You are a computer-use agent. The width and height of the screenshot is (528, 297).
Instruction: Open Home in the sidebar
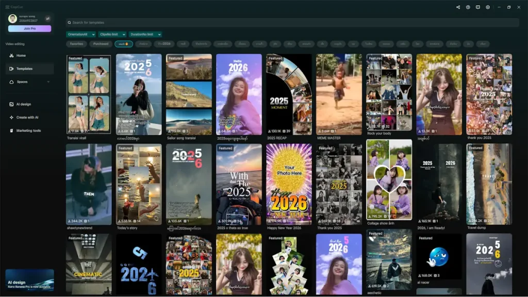[21, 56]
